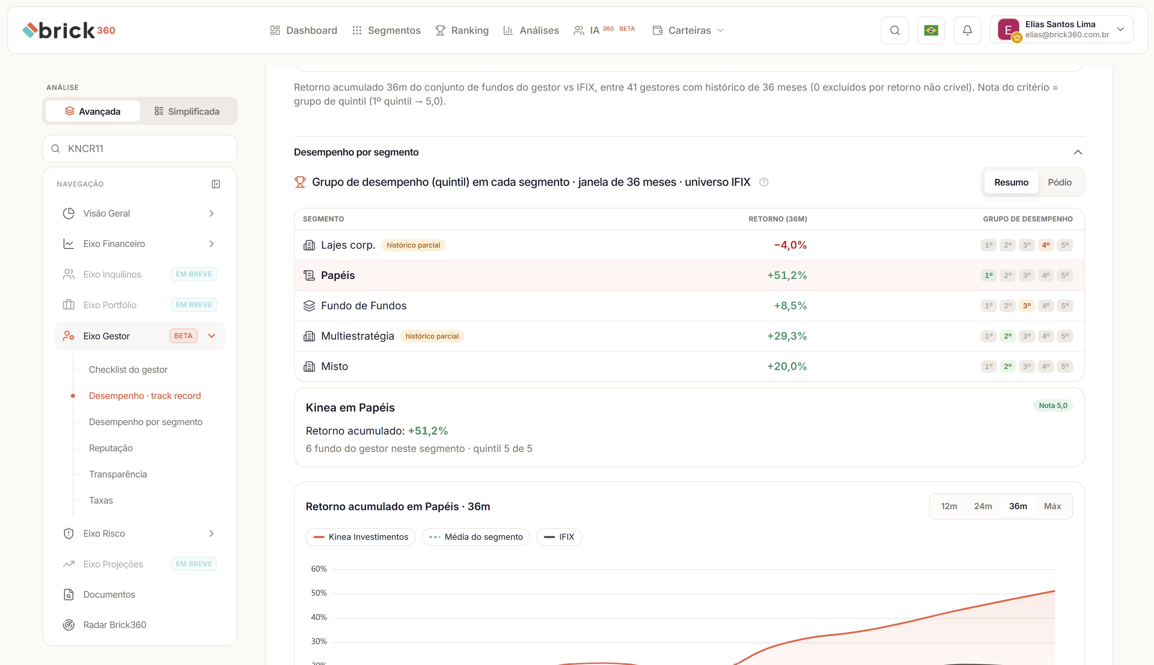
Task: Open notifications bell
Action: [x=967, y=30]
